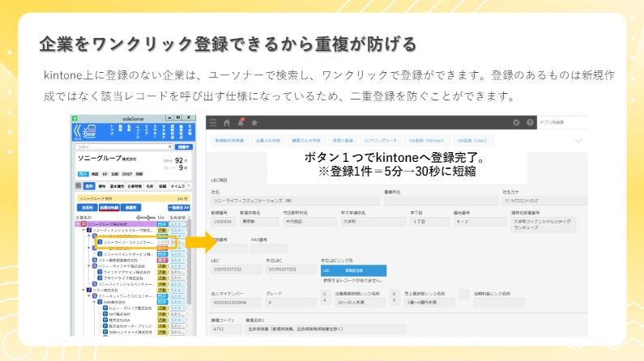Image resolution: width=644 pixels, height=361 pixels.
Task: Click the ソニーグループ株式会社 company heading
Action: (107, 159)
